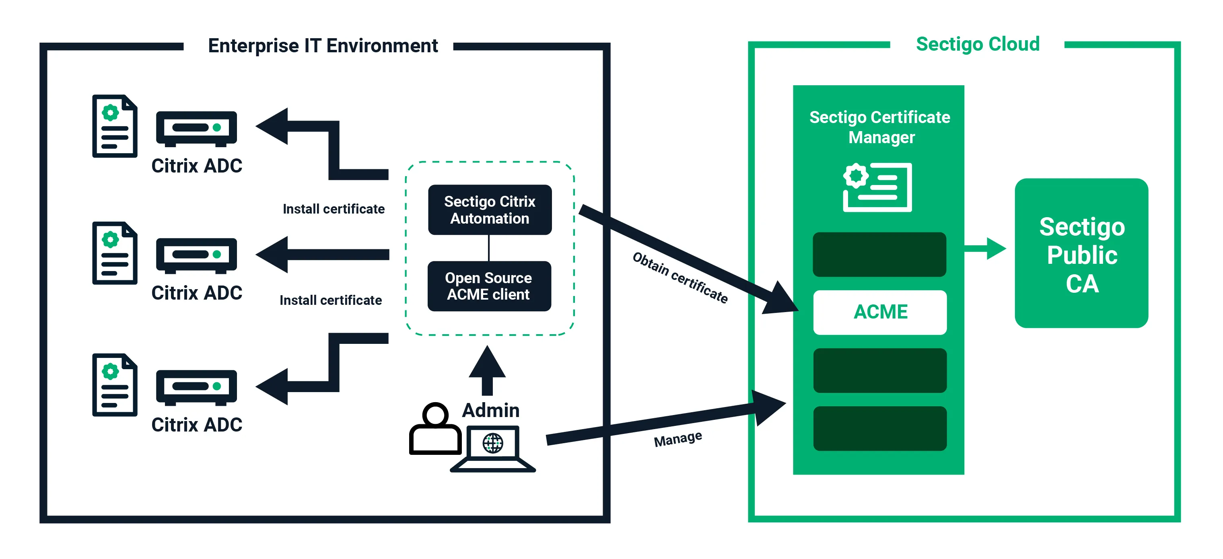Click the top Citrix ADC label
The height and width of the screenshot is (559, 1223).
pyautogui.click(x=197, y=166)
